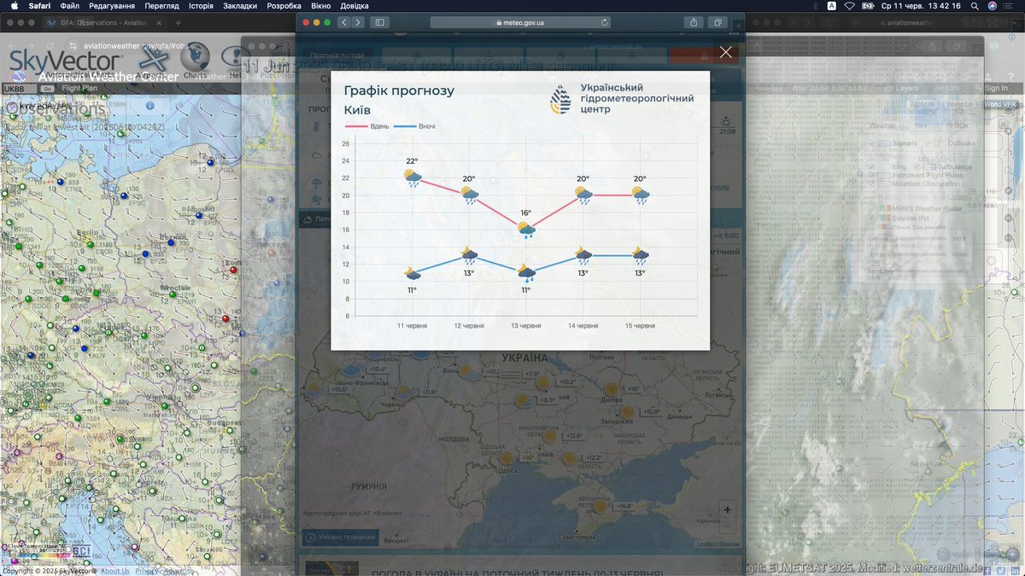Go forward in the meteo.gov.ua Safari window
1025x576 pixels.
click(x=358, y=22)
